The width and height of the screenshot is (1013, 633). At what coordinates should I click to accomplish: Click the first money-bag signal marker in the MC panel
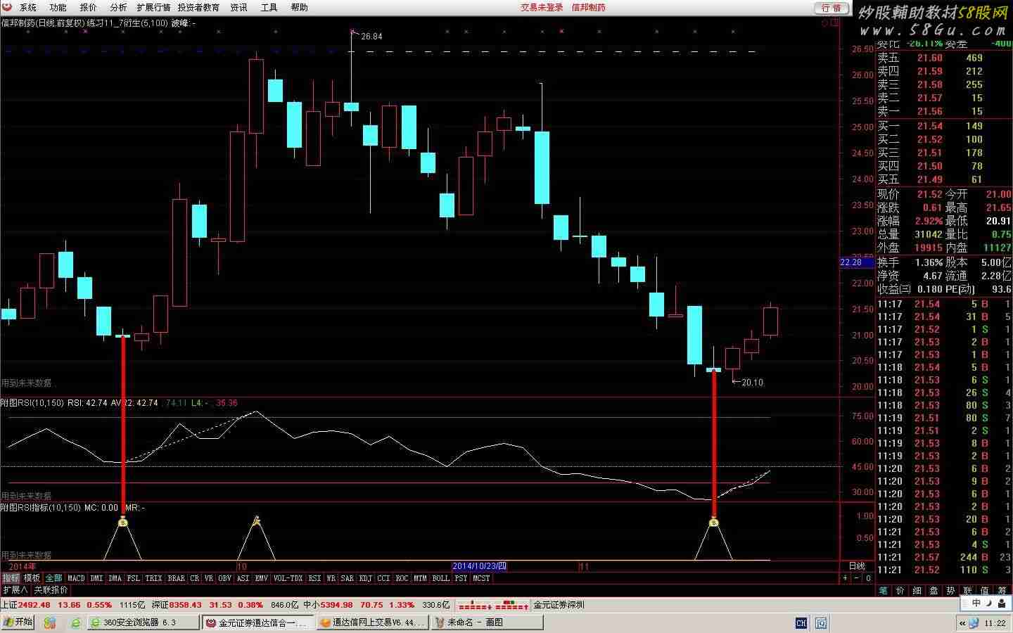click(x=123, y=522)
